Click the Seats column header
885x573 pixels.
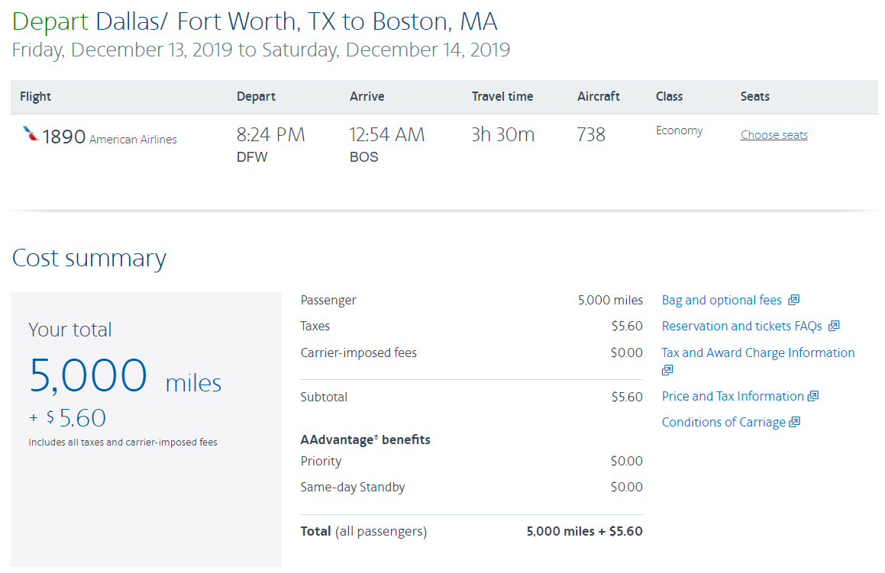(754, 96)
